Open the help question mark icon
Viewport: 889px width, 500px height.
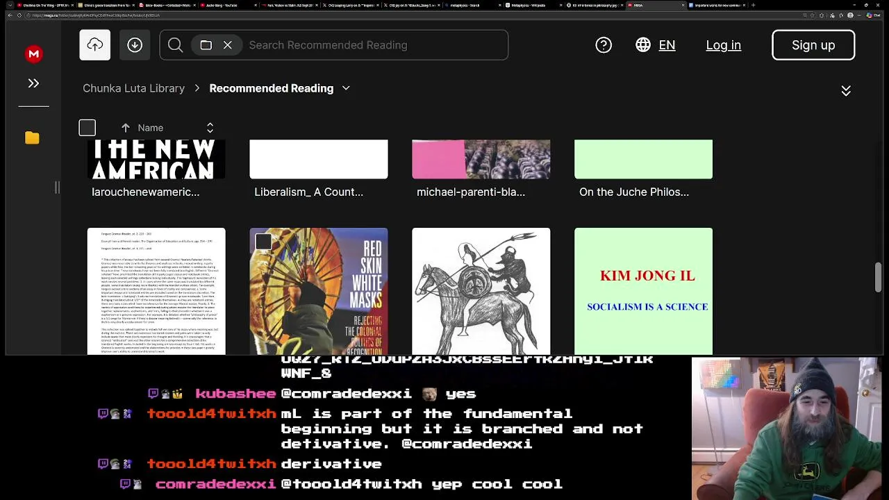(x=604, y=45)
